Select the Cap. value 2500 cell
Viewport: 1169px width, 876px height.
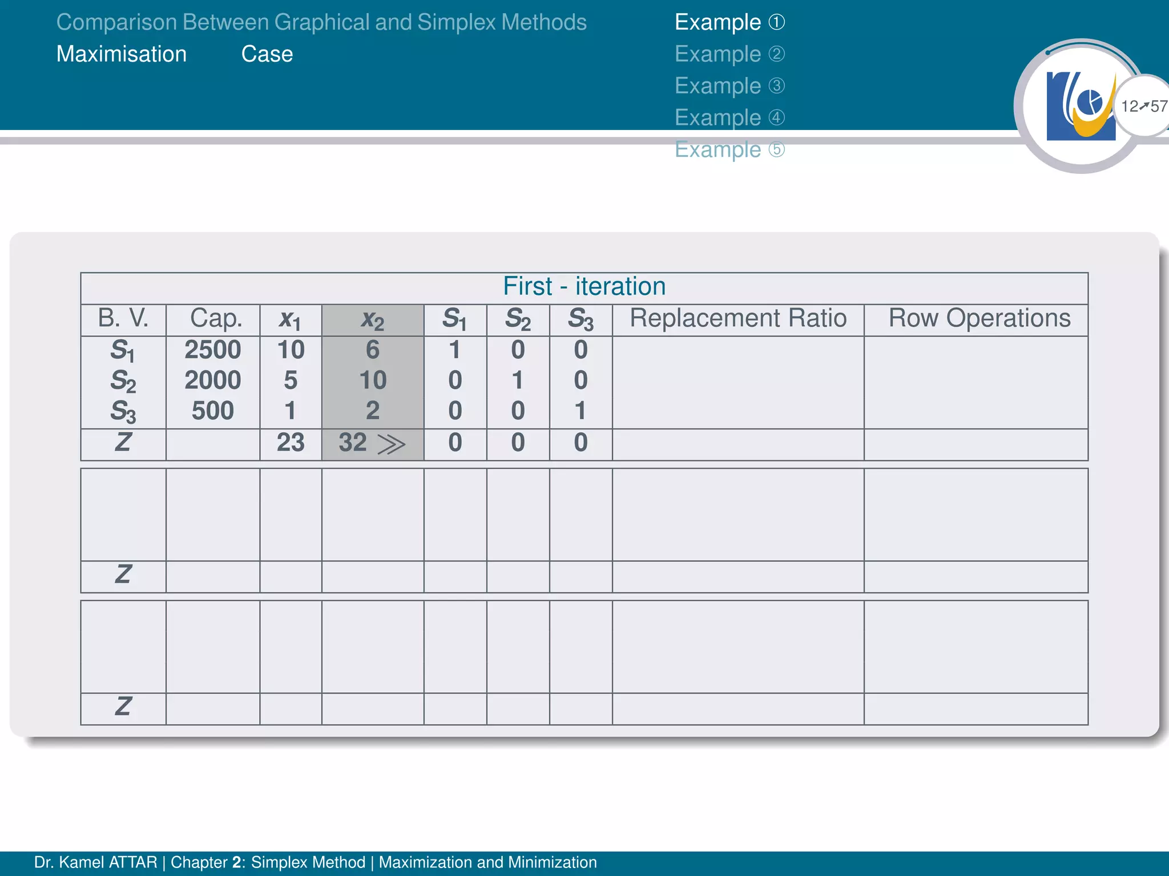pos(213,350)
